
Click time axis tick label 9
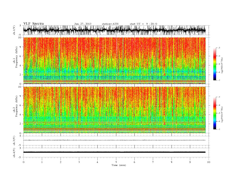point(190,162)
